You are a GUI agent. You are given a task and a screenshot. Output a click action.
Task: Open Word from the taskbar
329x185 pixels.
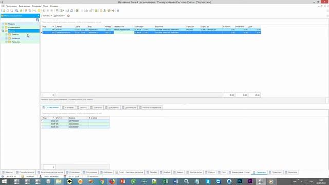point(176,181)
